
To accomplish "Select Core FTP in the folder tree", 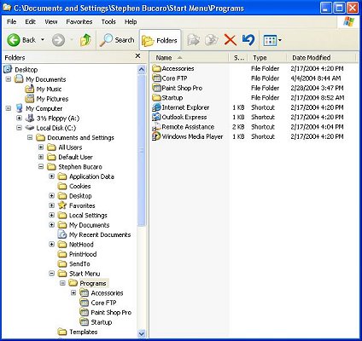I will [x=98, y=303].
